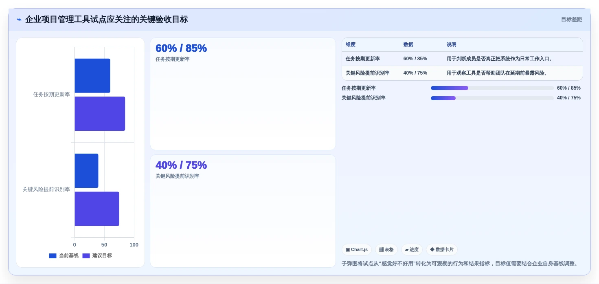599x284 pixels.
Task: Click the 40% / 75% value after progress bar
Action: click(569, 98)
